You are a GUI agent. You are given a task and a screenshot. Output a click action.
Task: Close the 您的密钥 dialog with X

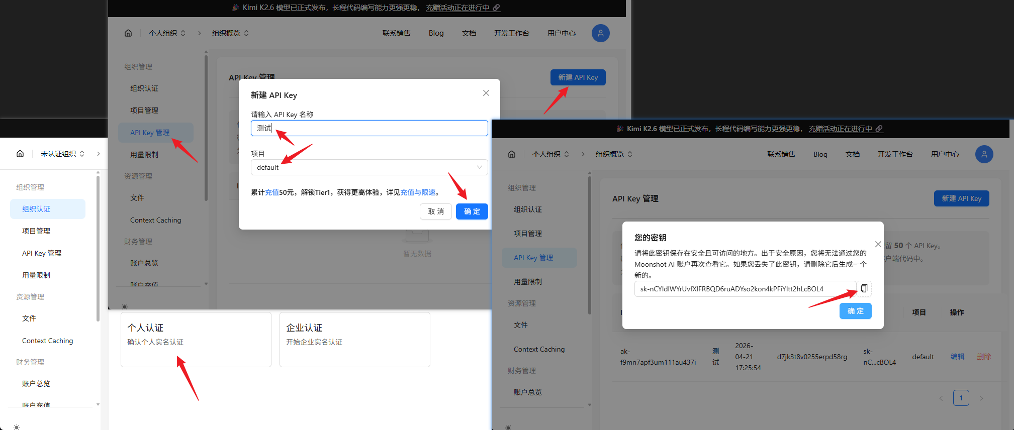click(x=878, y=244)
